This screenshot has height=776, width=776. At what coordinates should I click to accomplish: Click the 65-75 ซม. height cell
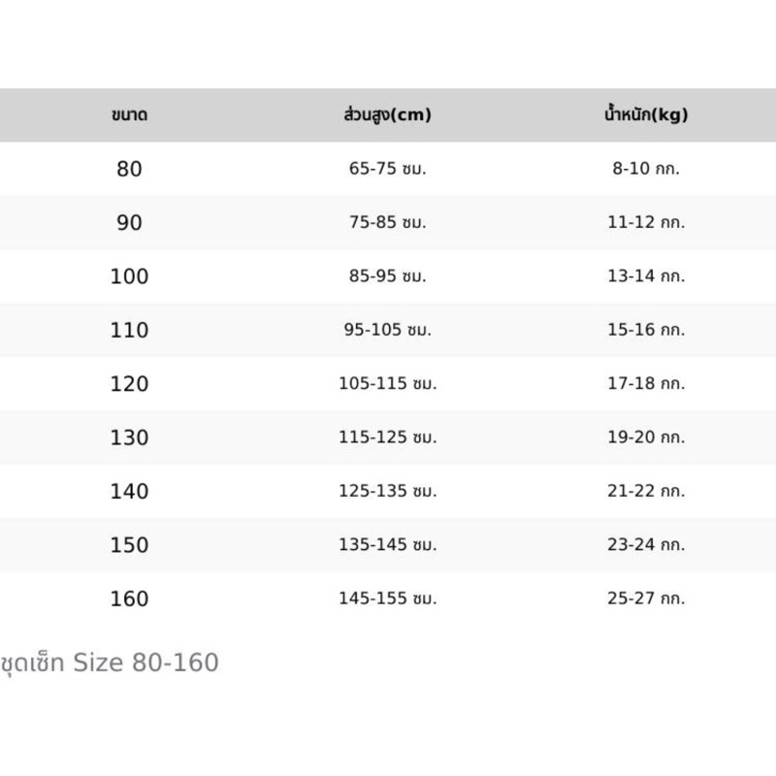click(388, 169)
